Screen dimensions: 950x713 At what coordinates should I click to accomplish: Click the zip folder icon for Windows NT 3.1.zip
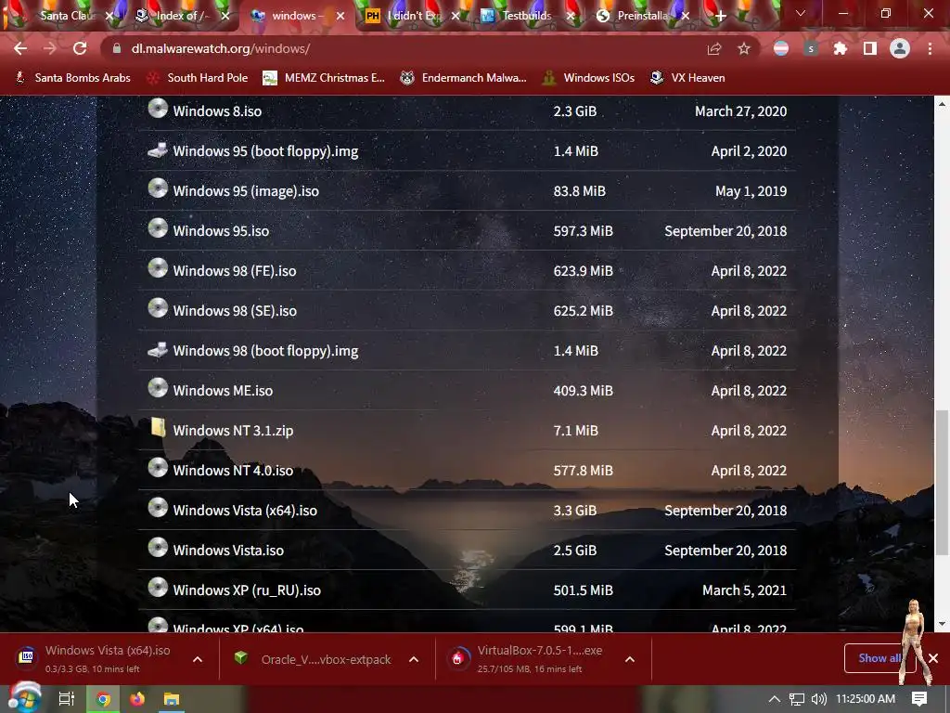click(x=158, y=427)
